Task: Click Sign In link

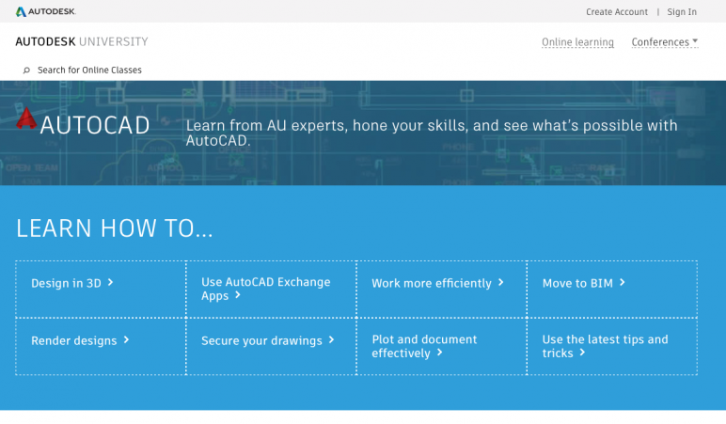Action: (x=682, y=12)
